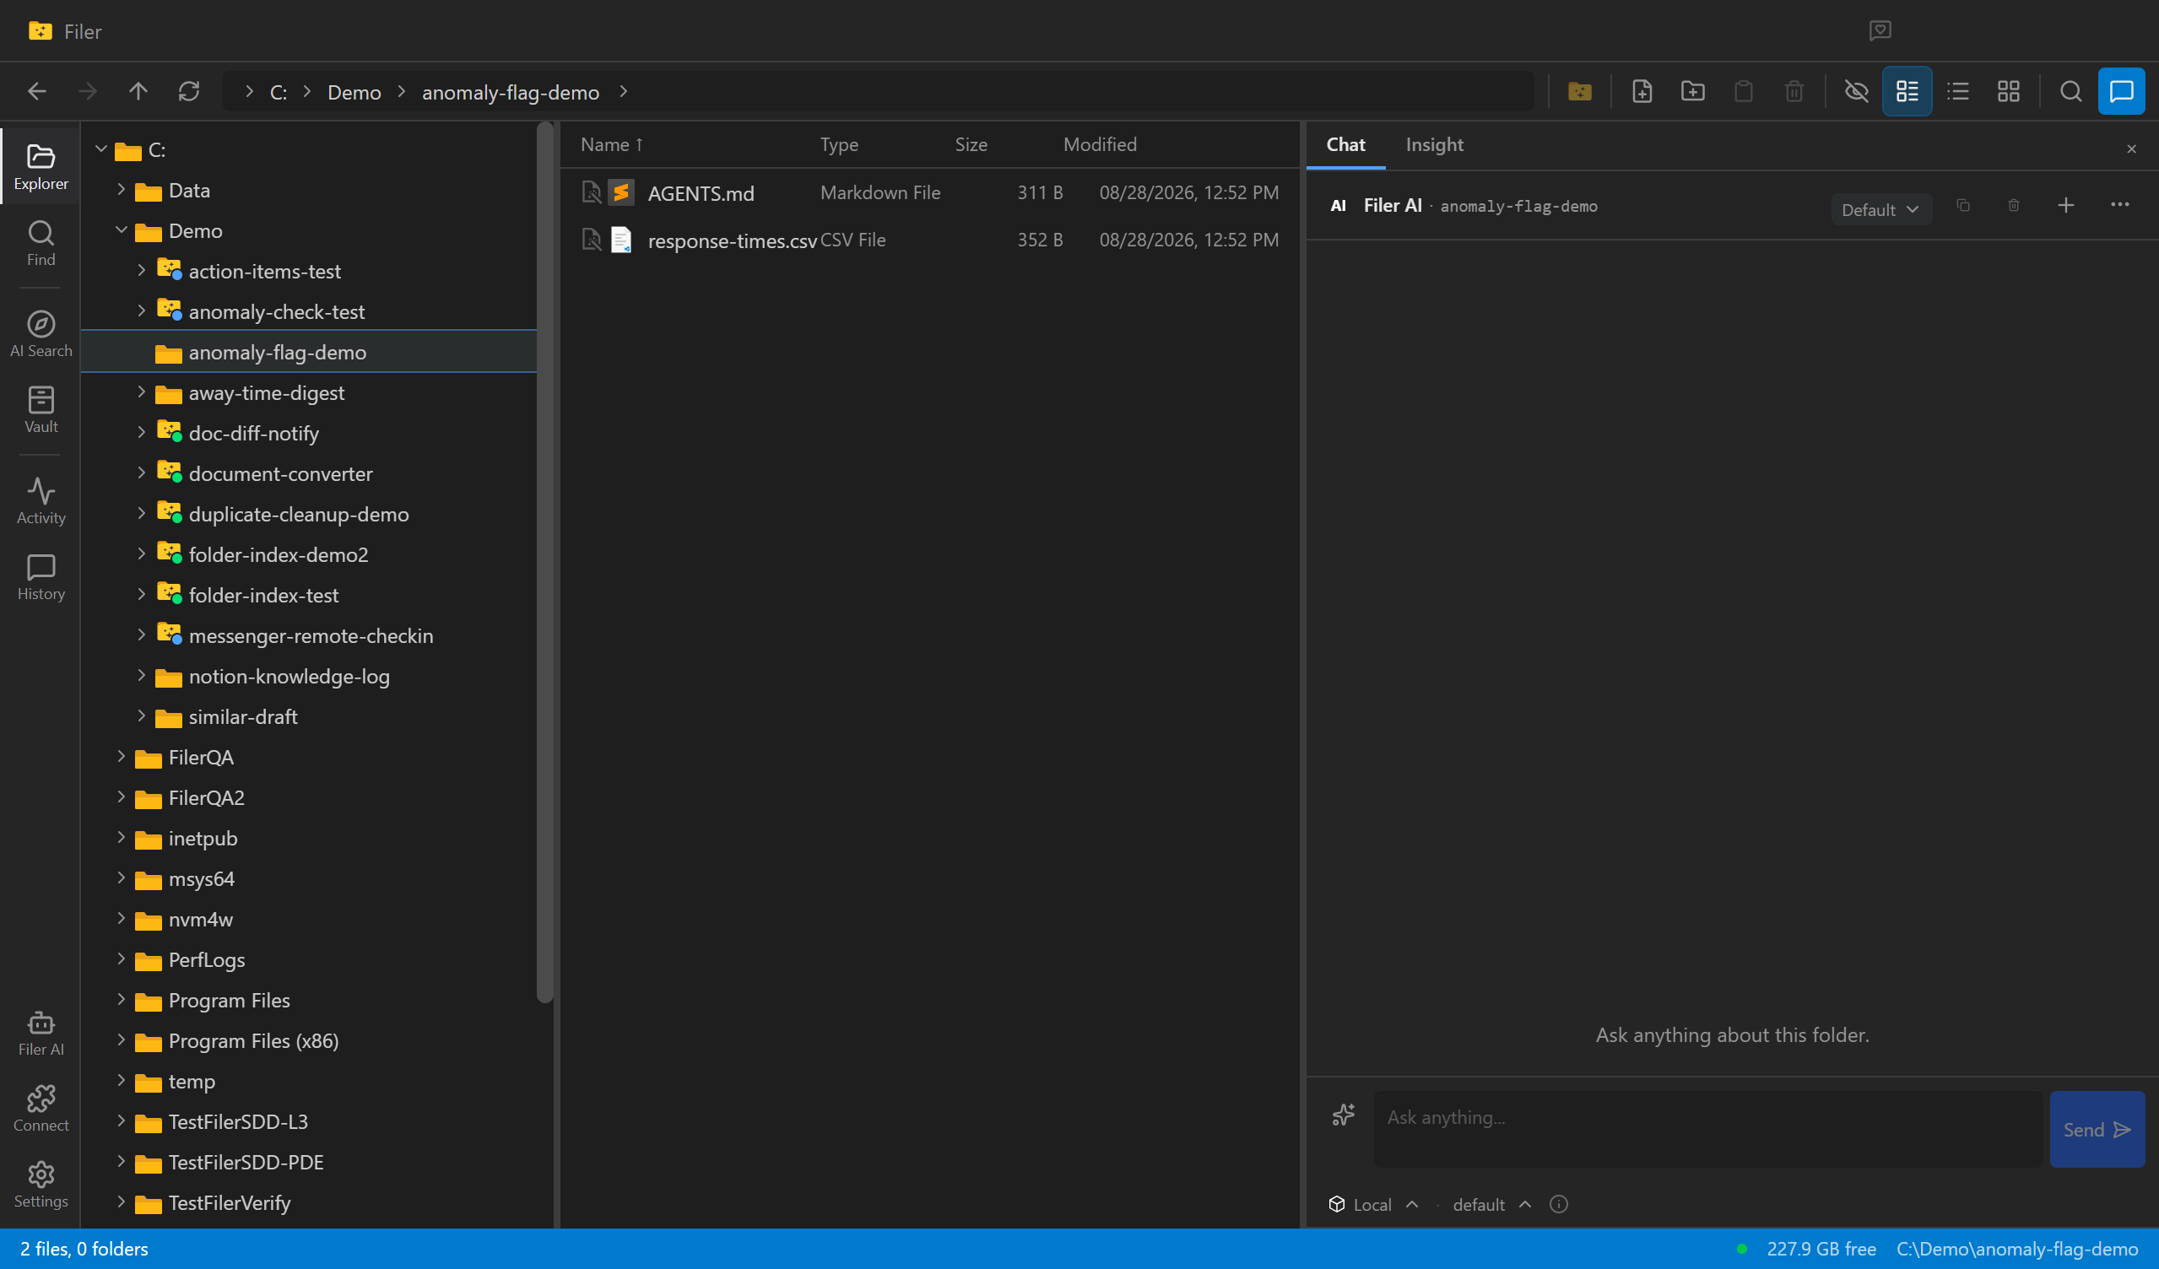Click the search magnifier in toolbar
The height and width of the screenshot is (1269, 2159).
pos(2070,92)
